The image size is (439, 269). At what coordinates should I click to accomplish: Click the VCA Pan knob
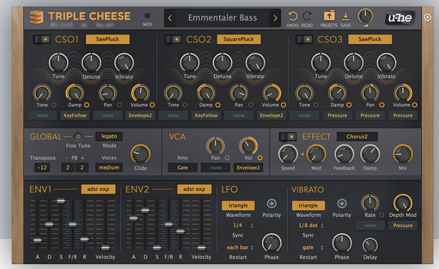pos(215,146)
